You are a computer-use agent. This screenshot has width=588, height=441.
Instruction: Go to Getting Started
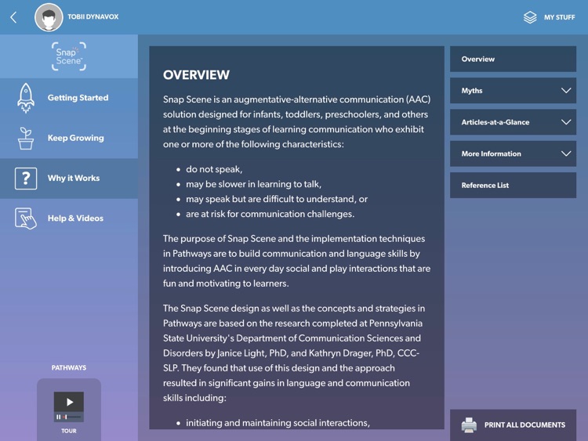point(69,98)
